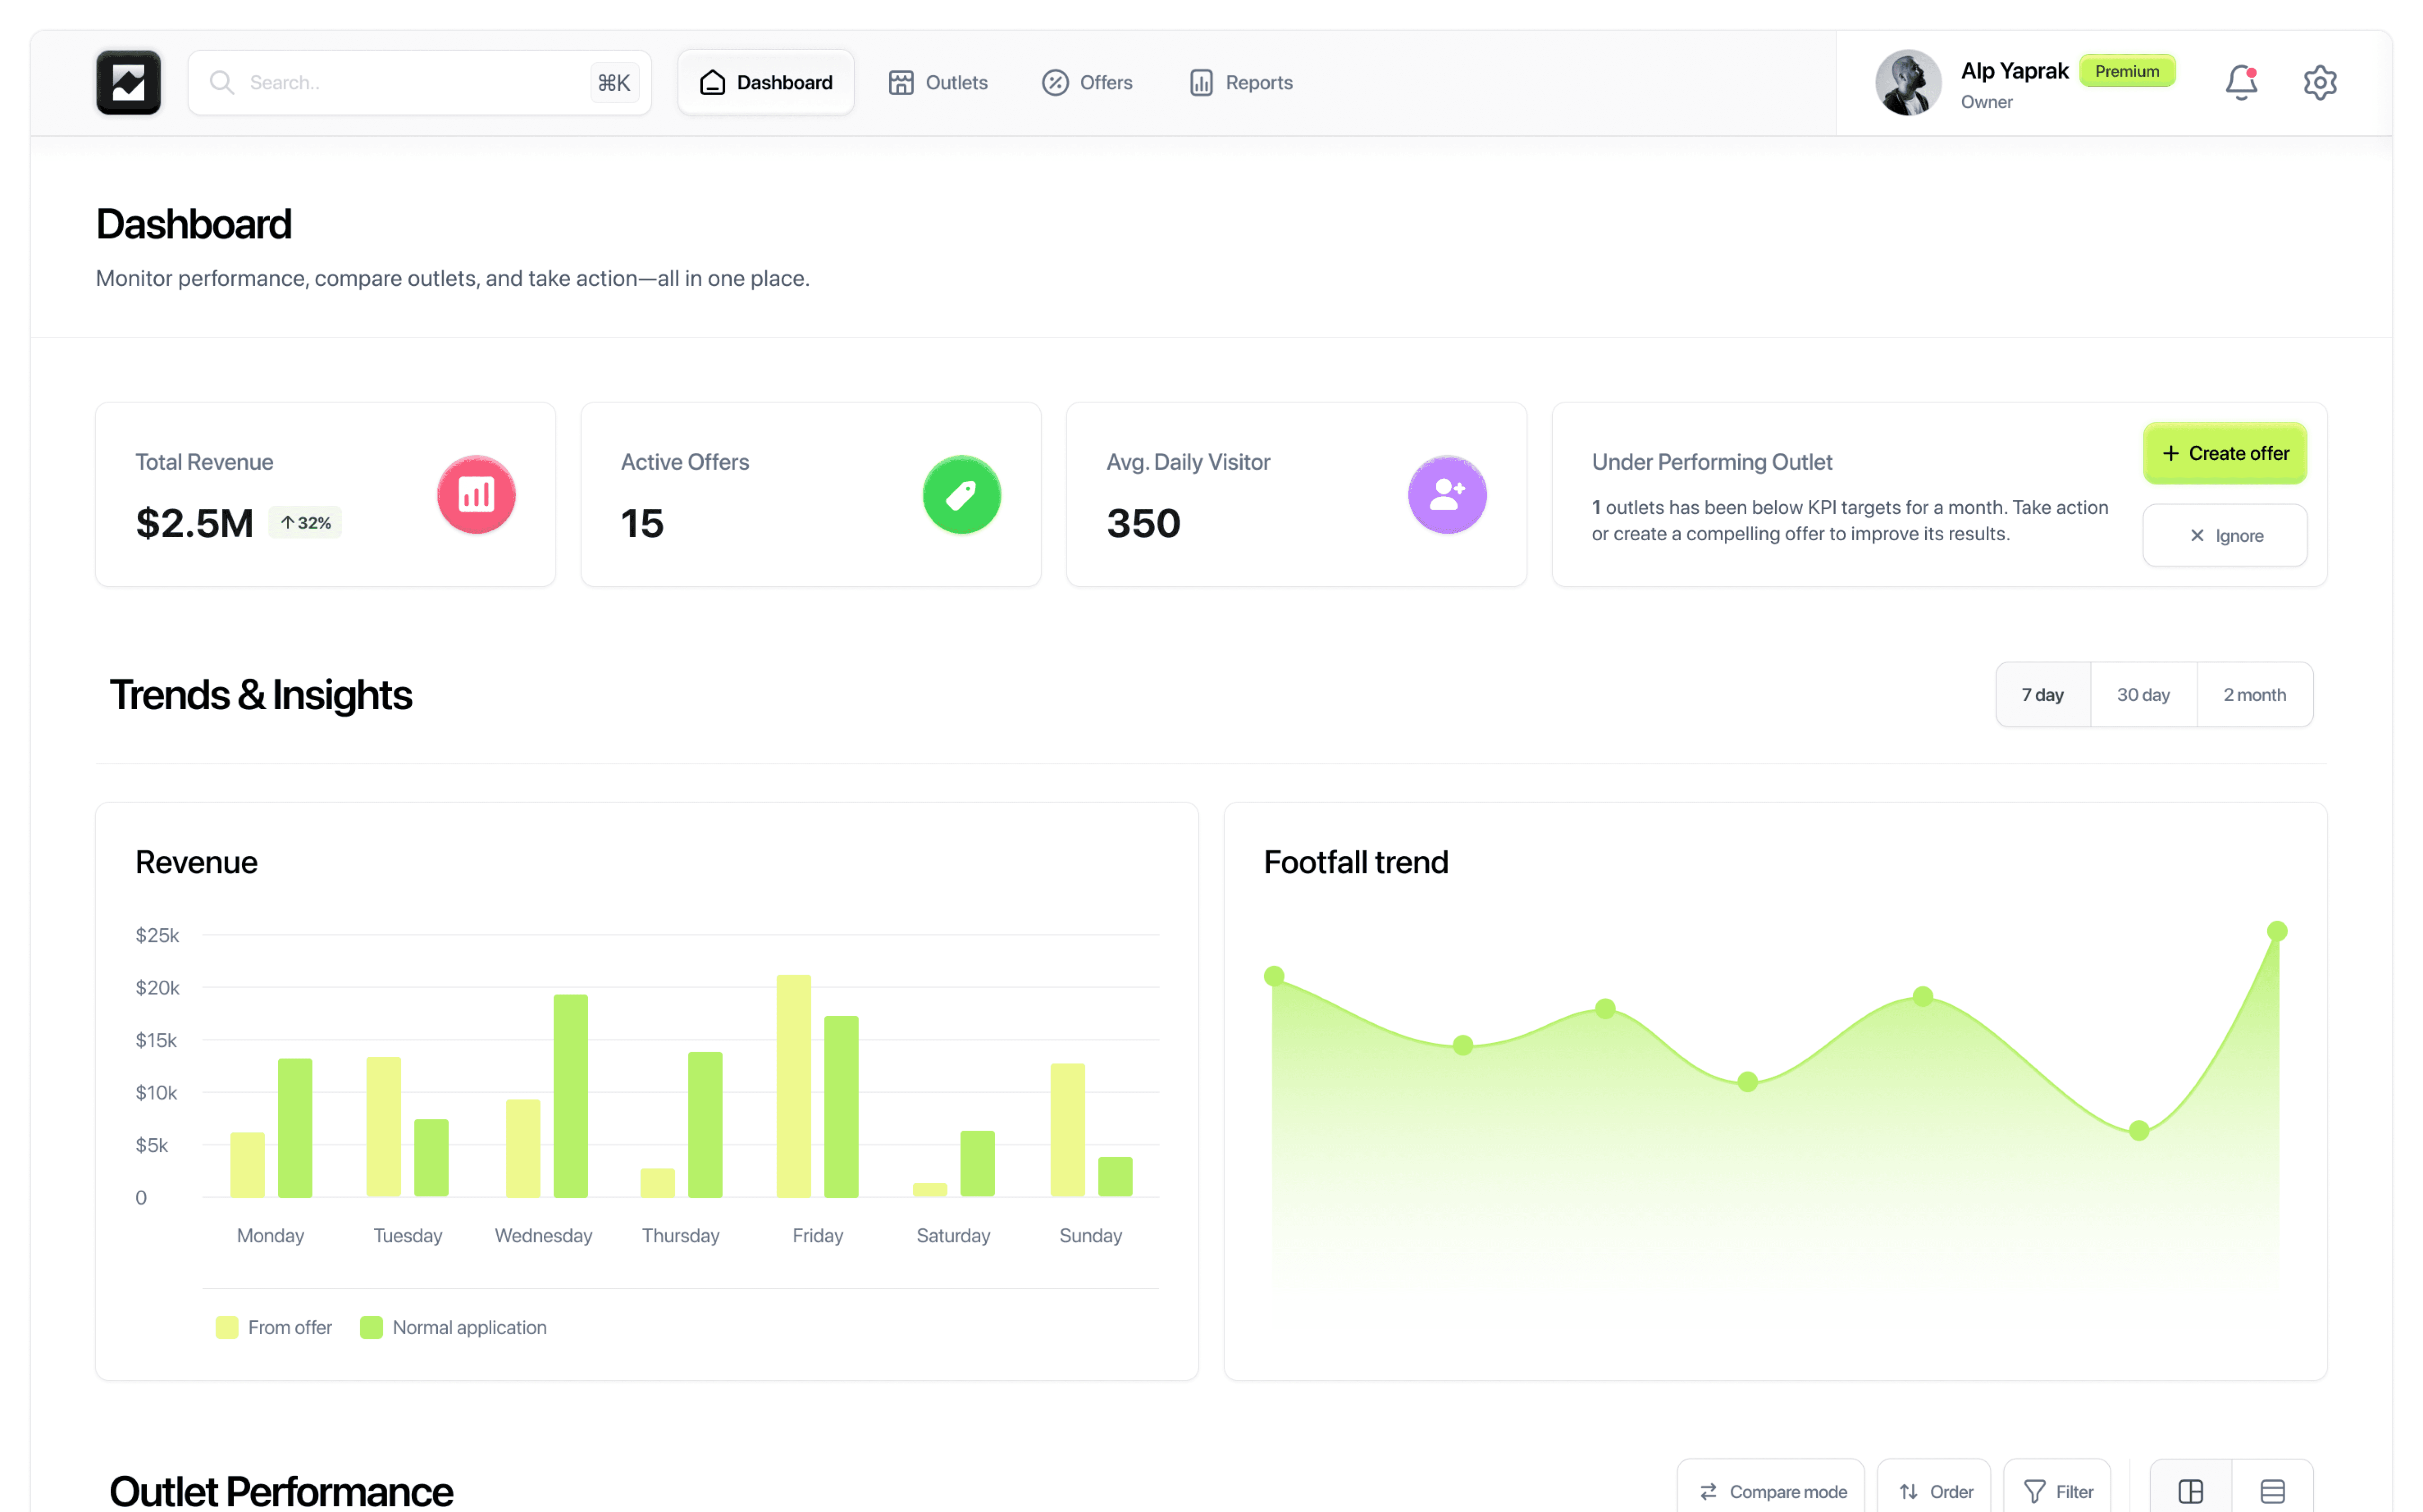Select the 30 day range
Screen dimensions: 2423x1512
point(2143,694)
